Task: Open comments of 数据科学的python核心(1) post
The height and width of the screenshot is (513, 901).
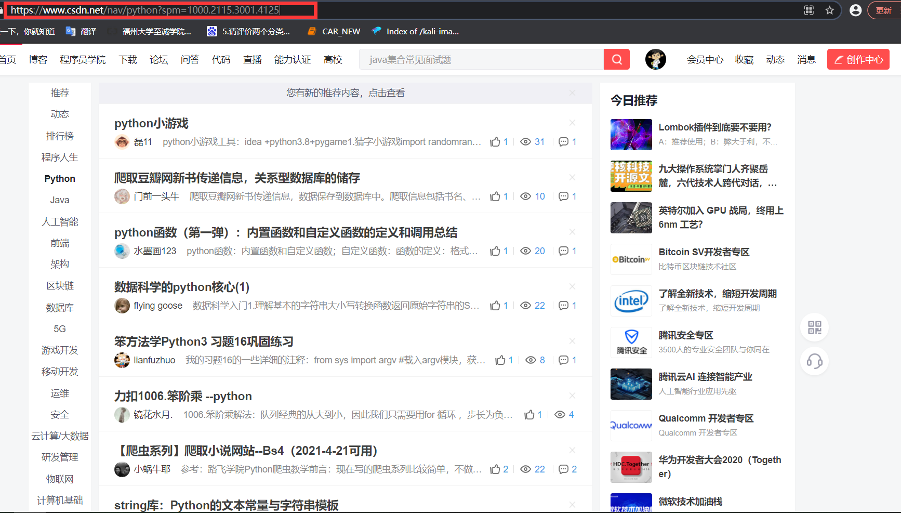Action: pyautogui.click(x=567, y=306)
